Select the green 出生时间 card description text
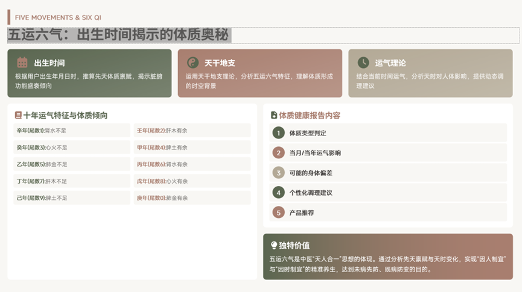The width and height of the screenshot is (522, 292). click(x=89, y=81)
